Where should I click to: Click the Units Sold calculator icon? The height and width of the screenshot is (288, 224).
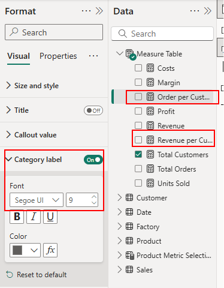click(x=150, y=183)
